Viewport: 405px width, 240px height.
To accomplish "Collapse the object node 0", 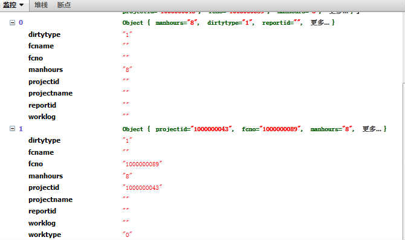I will pos(12,22).
